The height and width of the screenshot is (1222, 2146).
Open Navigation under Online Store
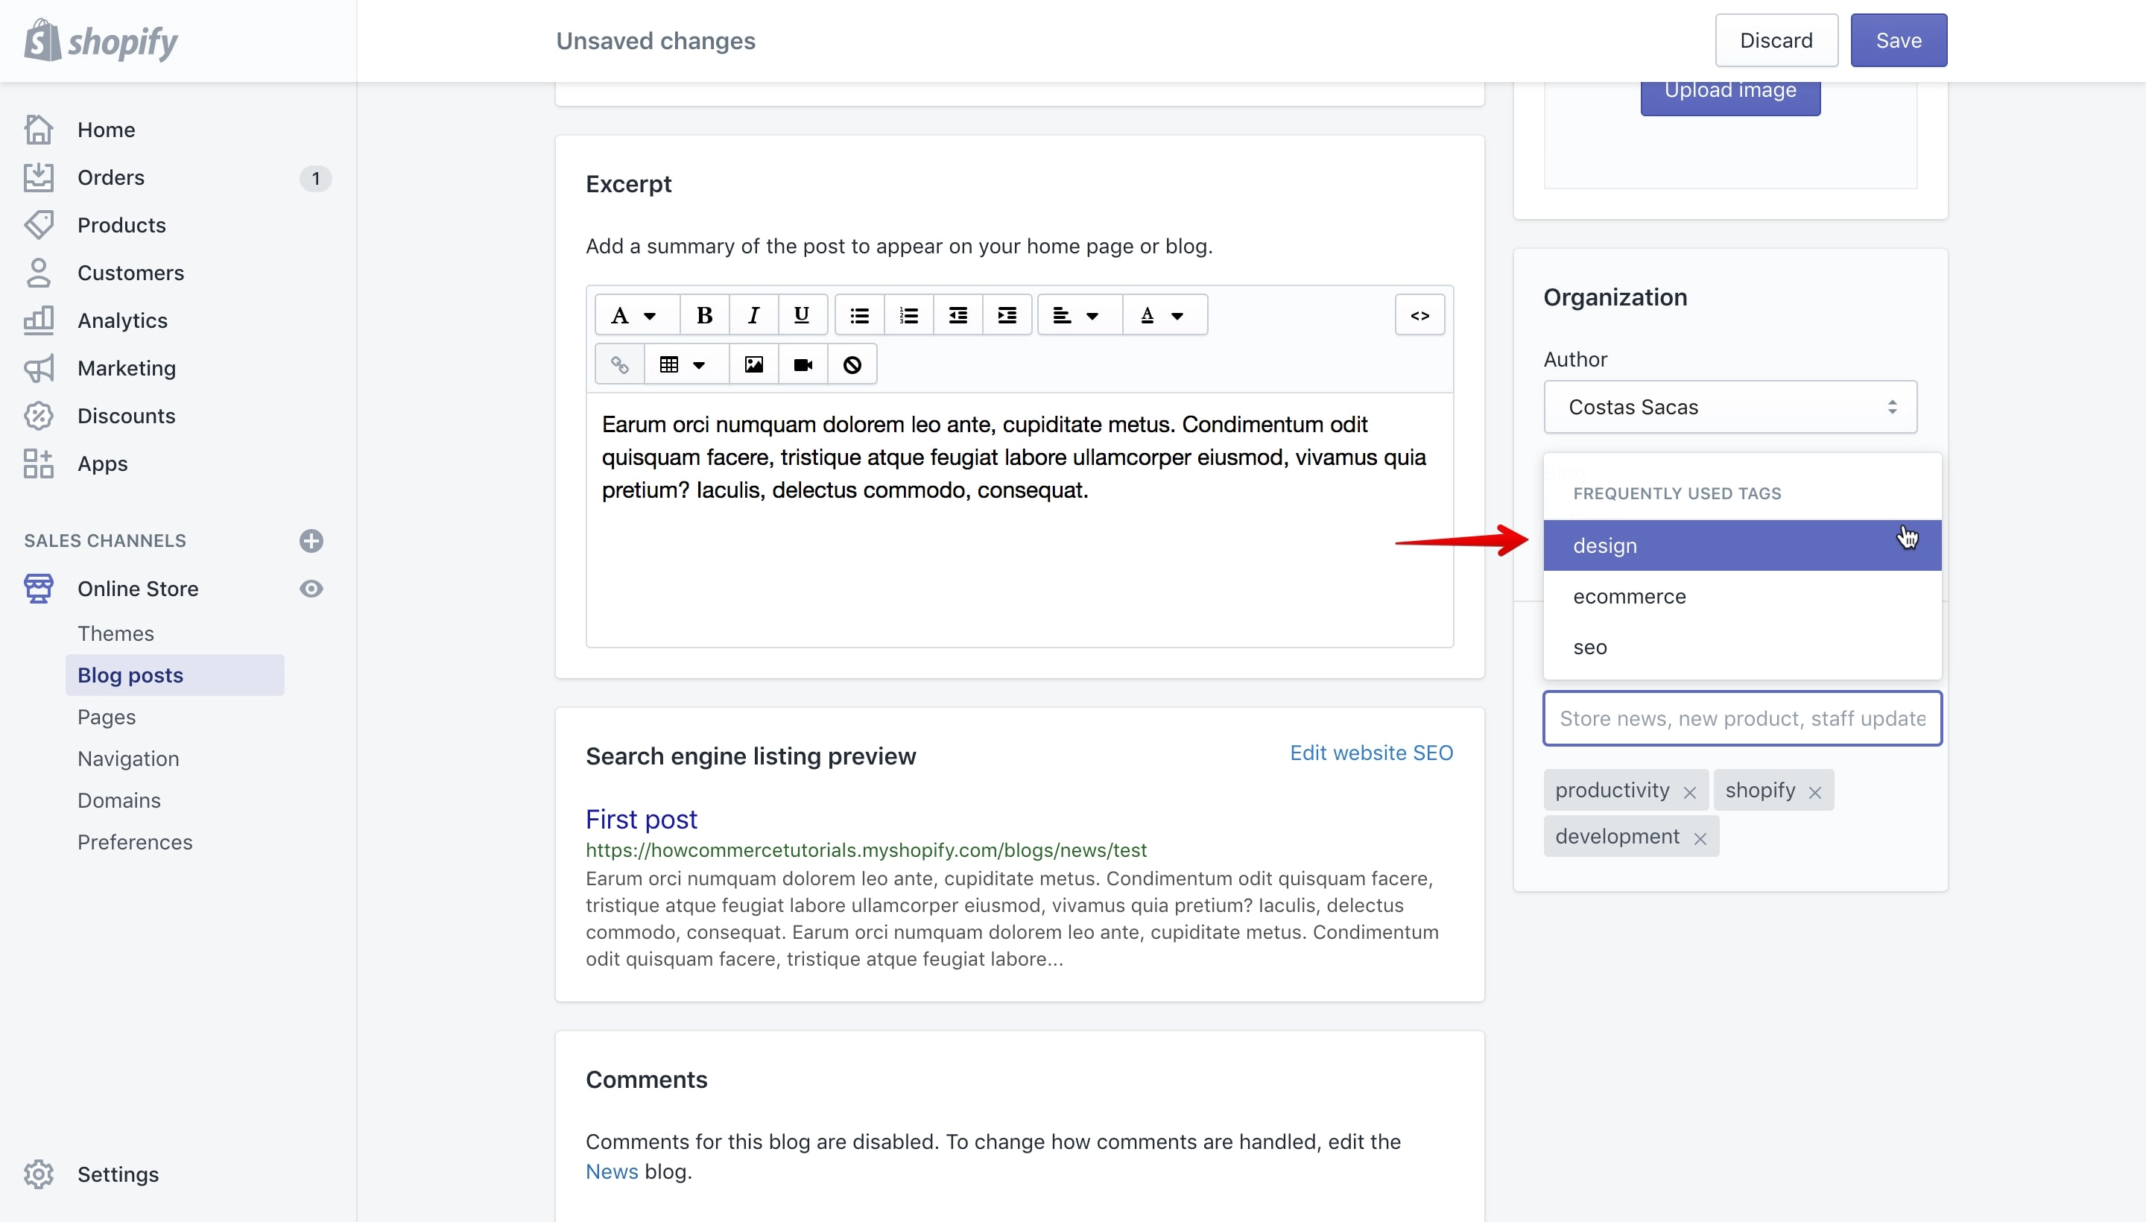128,759
